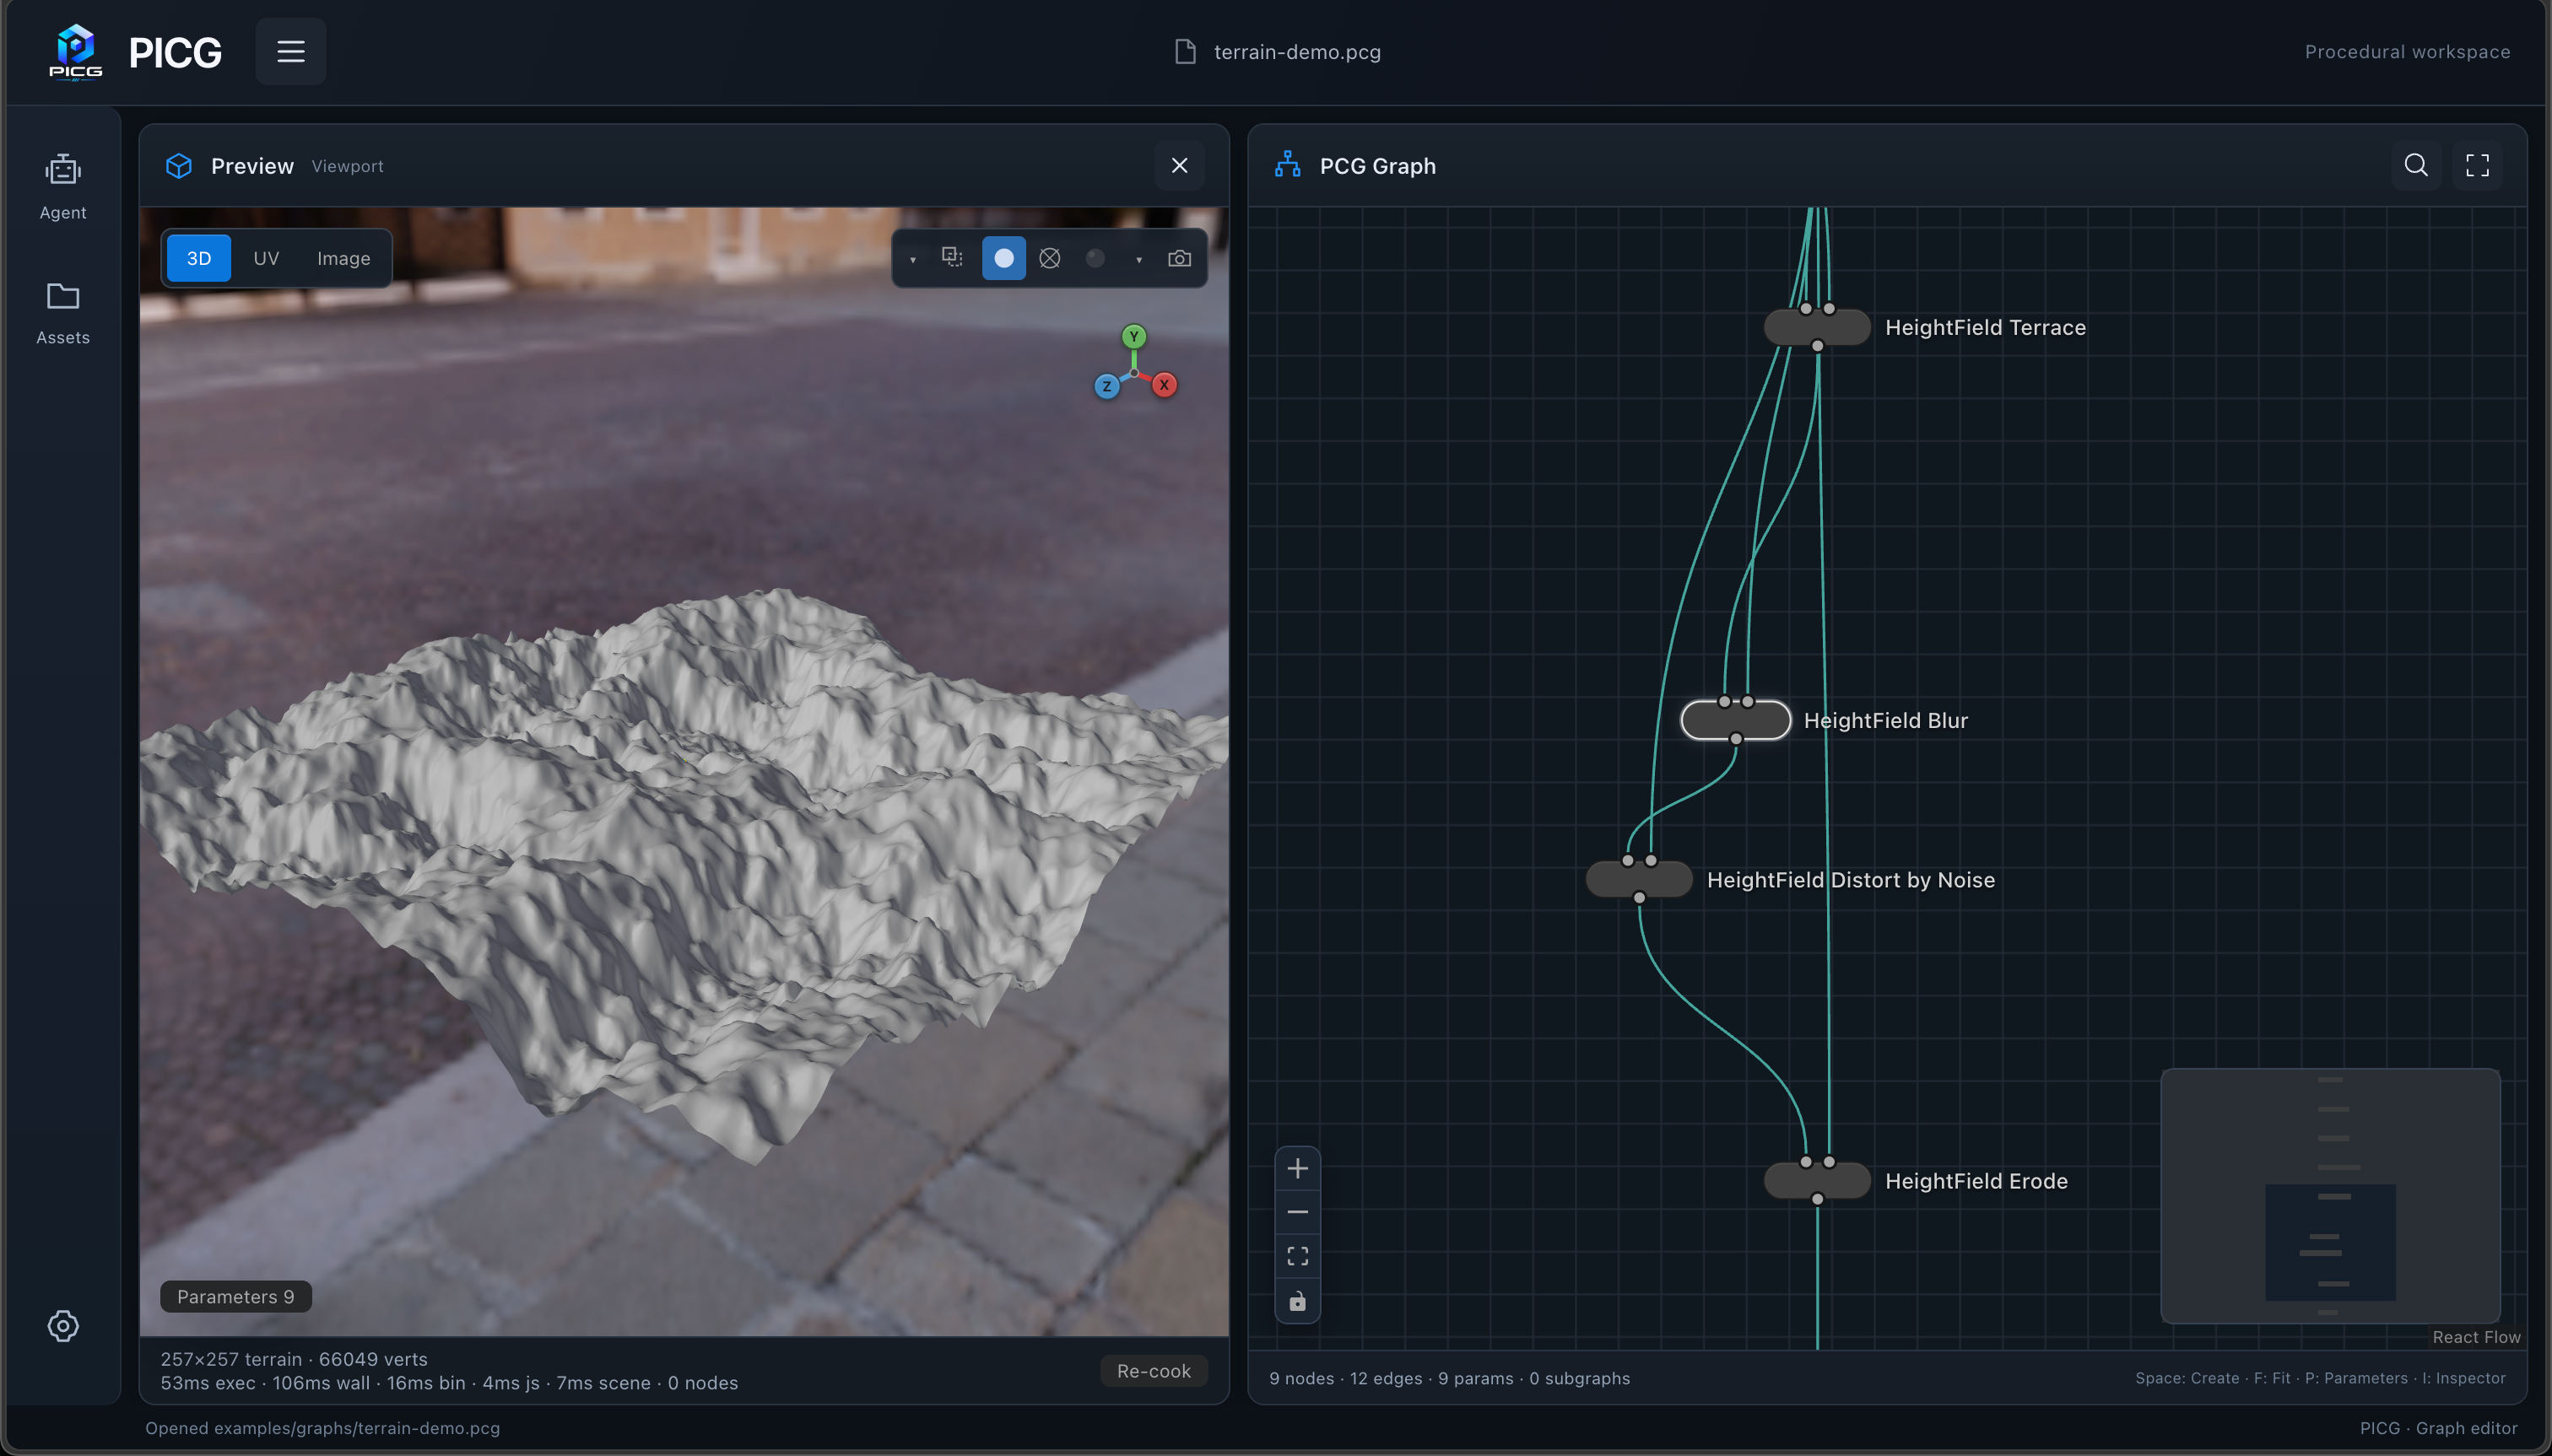Image resolution: width=2552 pixels, height=1456 pixels.
Task: Fit the graph view to screen
Action: pyautogui.click(x=1297, y=1256)
